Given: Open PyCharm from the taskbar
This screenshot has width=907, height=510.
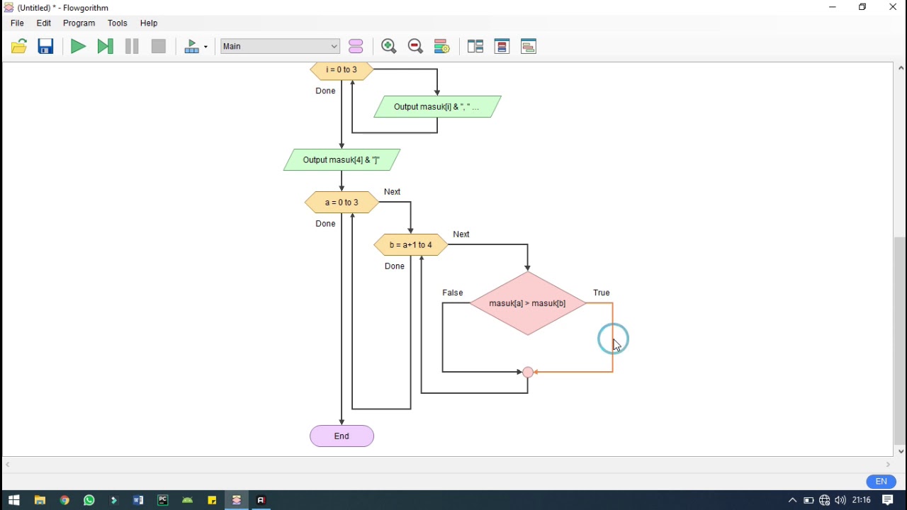Looking at the screenshot, I should 163,500.
